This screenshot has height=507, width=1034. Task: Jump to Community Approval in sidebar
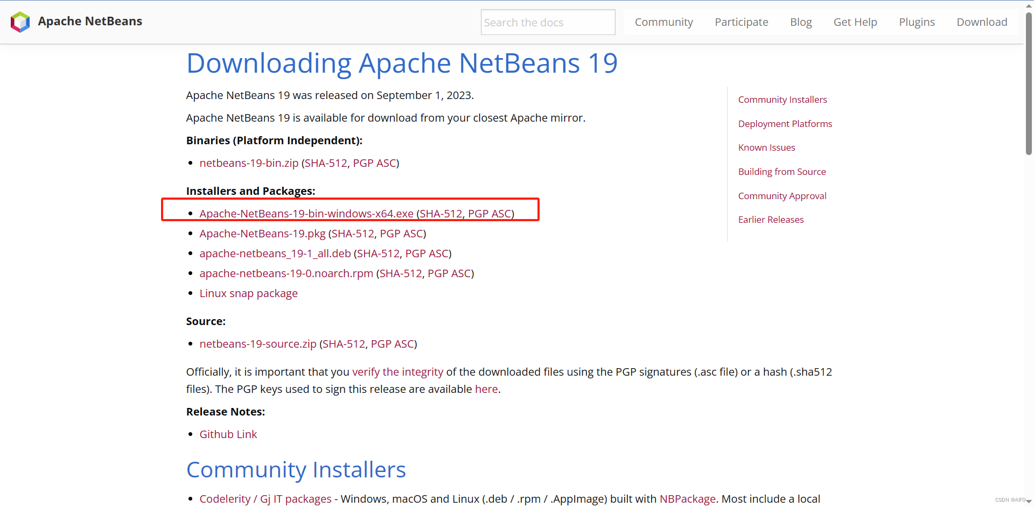pyautogui.click(x=782, y=196)
